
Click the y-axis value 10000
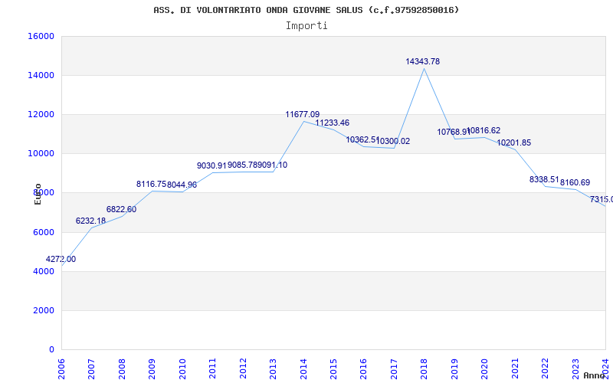(x=41, y=153)
